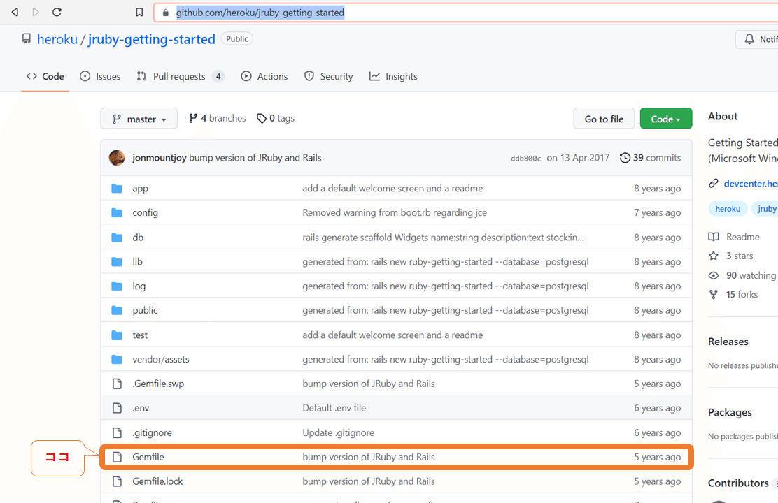The width and height of the screenshot is (778, 503).
Task: Open the vendor/assets folder
Action: click(x=161, y=359)
